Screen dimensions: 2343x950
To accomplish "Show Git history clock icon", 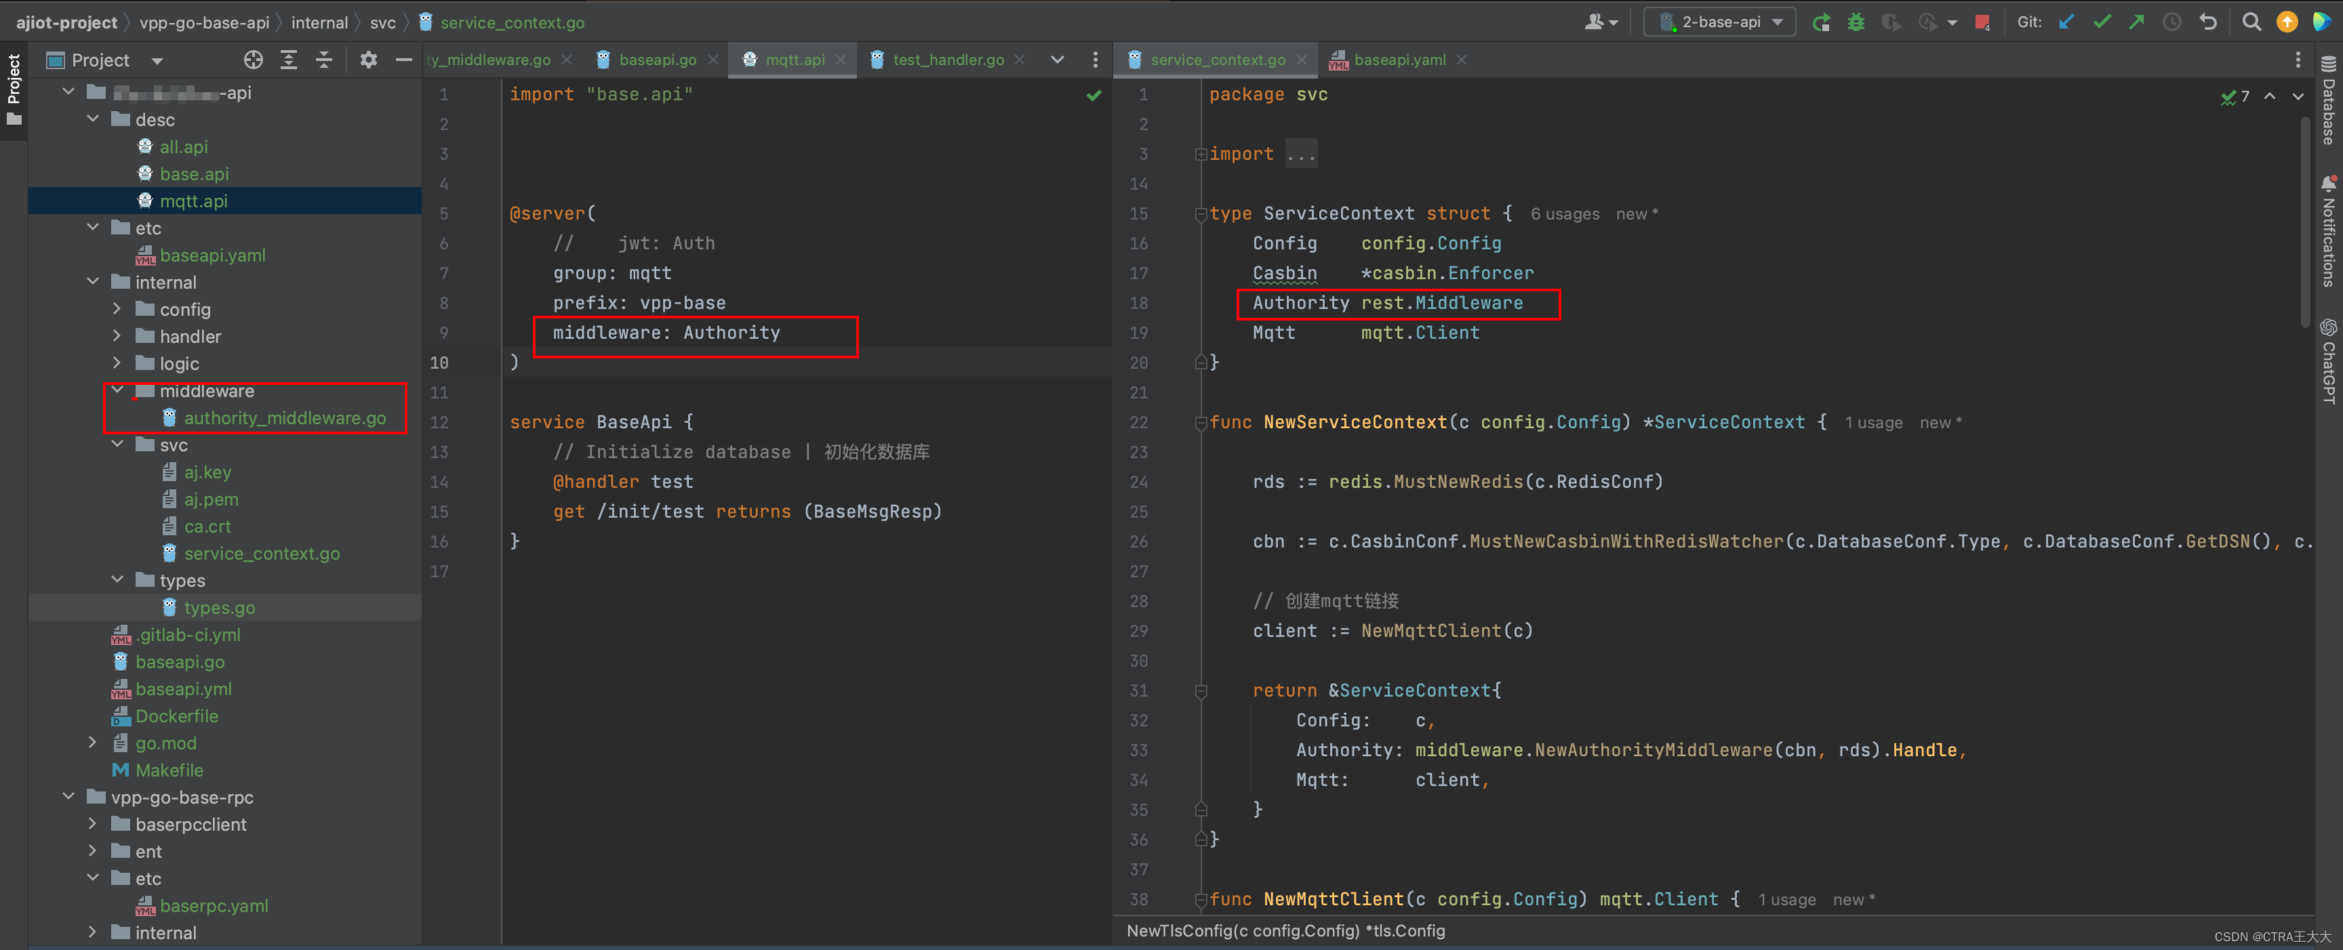I will point(2172,23).
